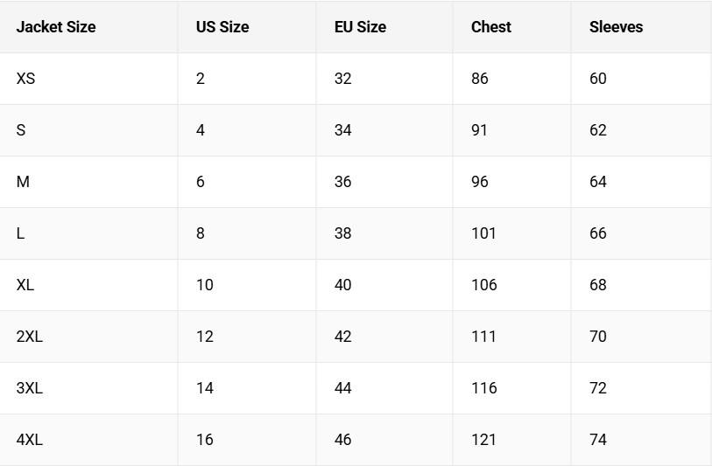Click the Sleeves column header
Image resolution: width=712 pixels, height=466 pixels.
pos(616,27)
